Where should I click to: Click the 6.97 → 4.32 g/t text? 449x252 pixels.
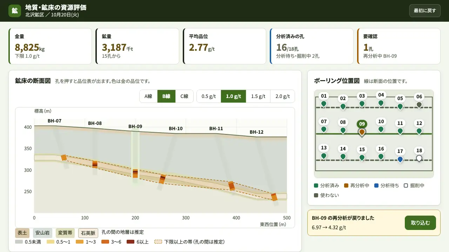[329, 227]
